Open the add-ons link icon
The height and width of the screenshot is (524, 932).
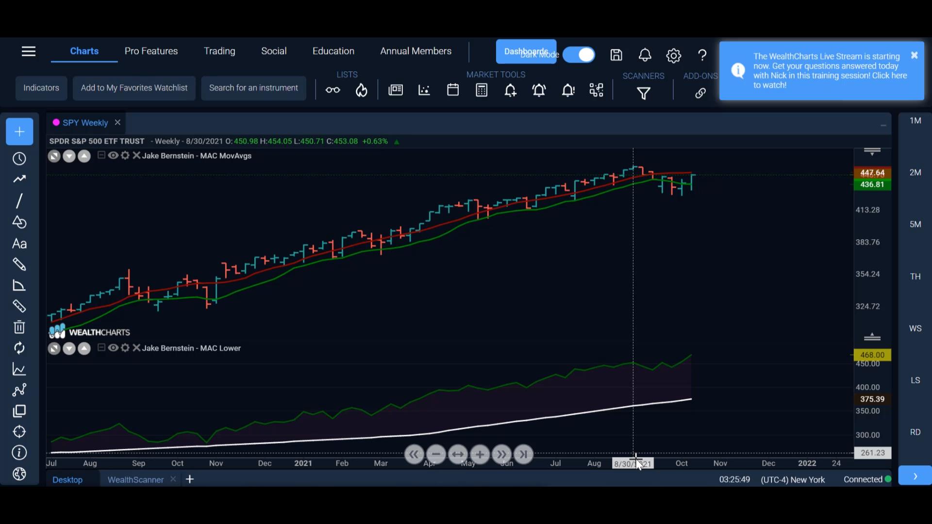click(x=700, y=93)
